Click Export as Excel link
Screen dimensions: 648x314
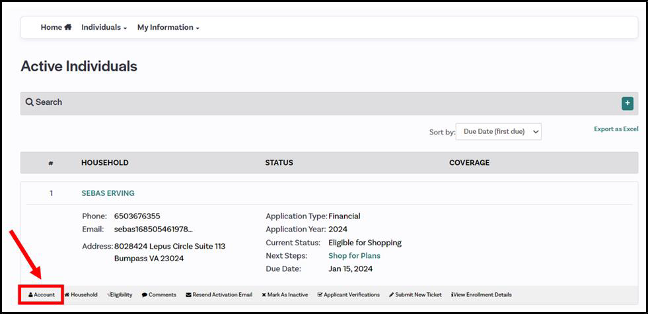pyautogui.click(x=616, y=129)
